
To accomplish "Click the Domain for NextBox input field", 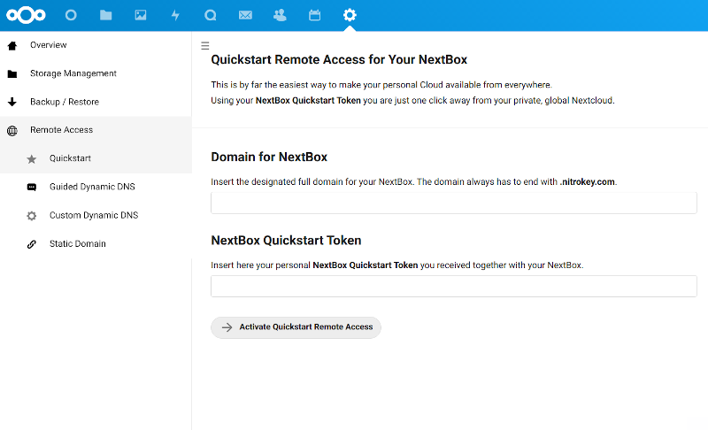I will (454, 203).
